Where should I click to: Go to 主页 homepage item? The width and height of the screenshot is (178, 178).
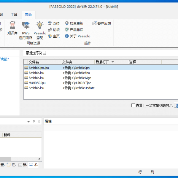54,36
